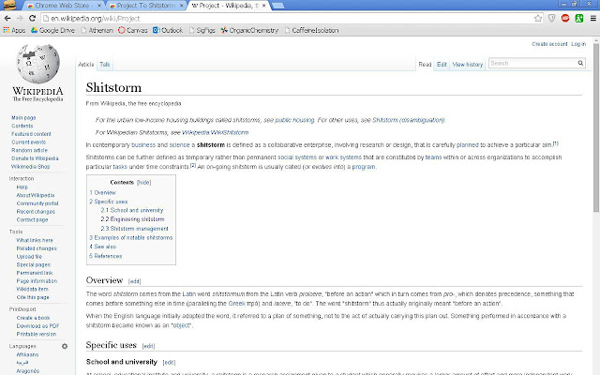Bookmark this page with the star icon
Screen dimensions: 600x375
point(538,18)
